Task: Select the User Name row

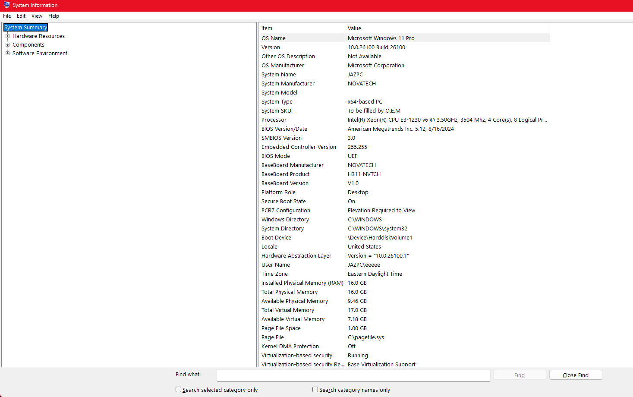Action: (405, 265)
